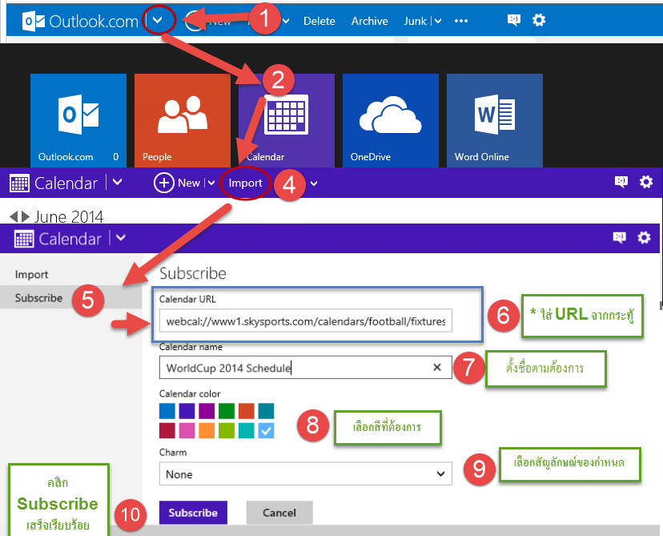The image size is (663, 536).
Task: Open chat icon in Subscribe page header
Action: [619, 238]
